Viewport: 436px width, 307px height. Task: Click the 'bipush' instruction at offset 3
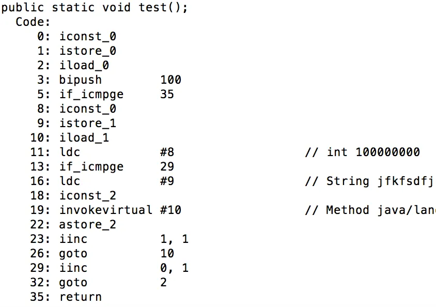tap(81, 80)
